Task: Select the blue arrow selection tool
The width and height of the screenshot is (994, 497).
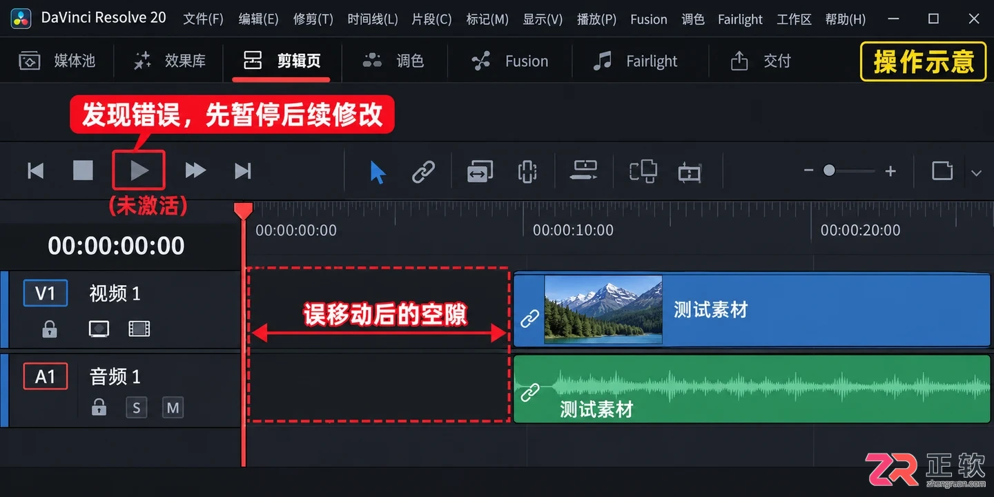Action: (377, 171)
